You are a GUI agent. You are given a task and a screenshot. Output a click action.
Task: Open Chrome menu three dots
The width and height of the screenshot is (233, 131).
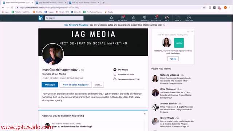(x=230, y=8)
